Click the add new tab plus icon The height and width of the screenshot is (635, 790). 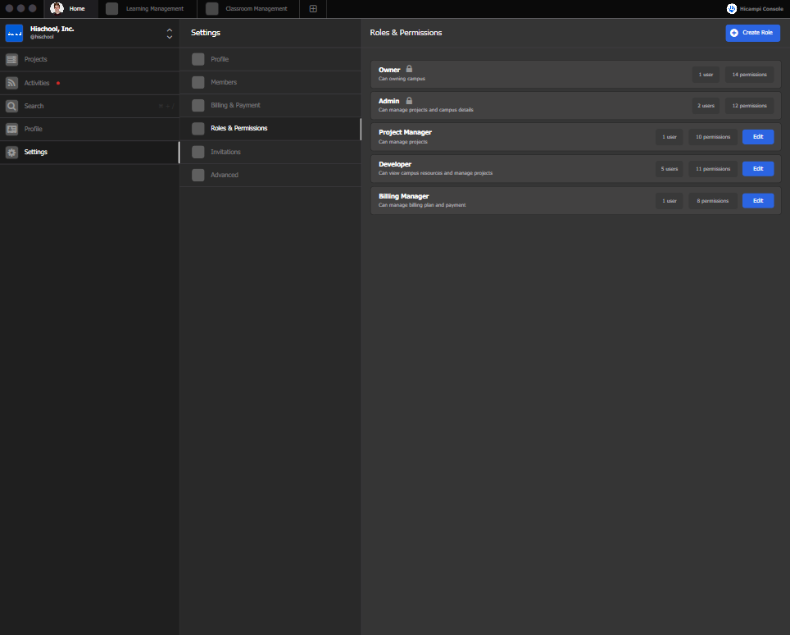coord(313,9)
